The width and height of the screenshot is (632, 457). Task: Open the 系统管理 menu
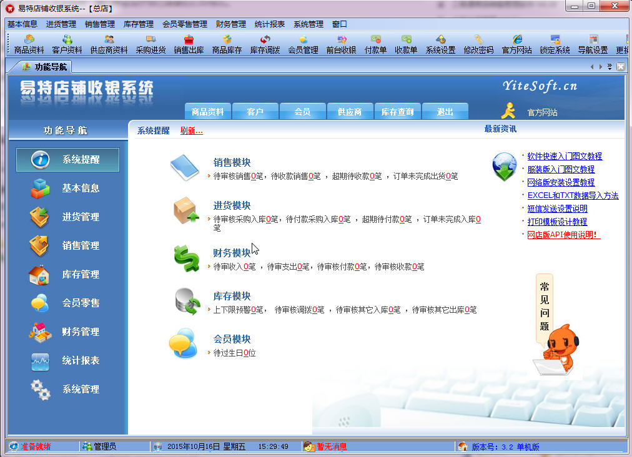click(x=309, y=24)
